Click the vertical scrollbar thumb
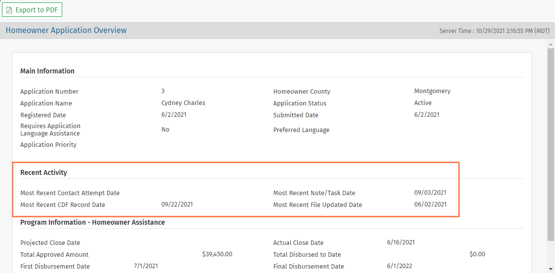The image size is (555, 273). tap(551, 143)
